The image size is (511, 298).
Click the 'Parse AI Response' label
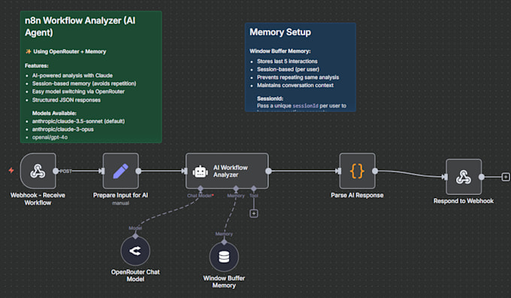click(357, 195)
